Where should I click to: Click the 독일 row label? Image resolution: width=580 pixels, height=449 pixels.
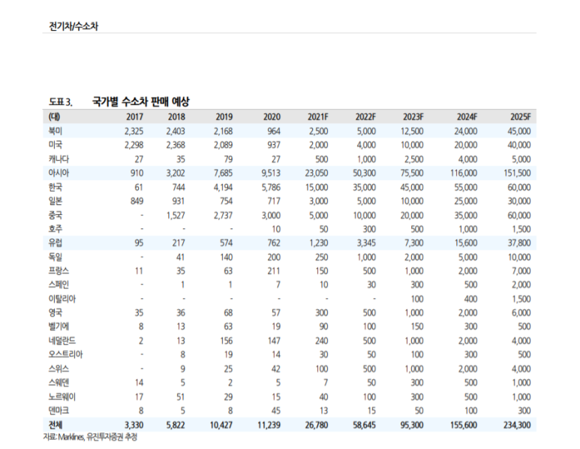(x=56, y=257)
